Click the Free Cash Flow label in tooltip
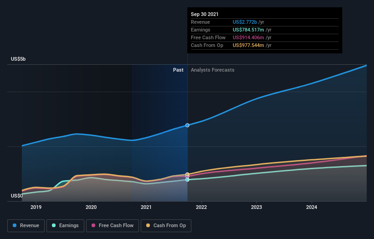This screenshot has width=374, height=239. point(208,37)
